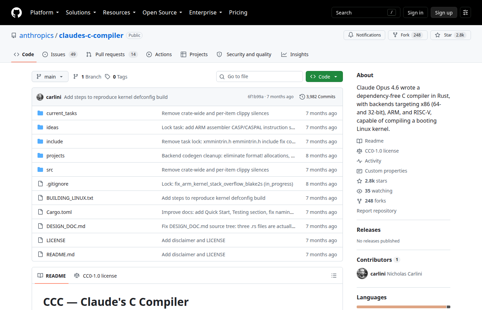Click the fork icon beside 248 forks
Viewport: 482px width, 310px height.
click(x=359, y=201)
